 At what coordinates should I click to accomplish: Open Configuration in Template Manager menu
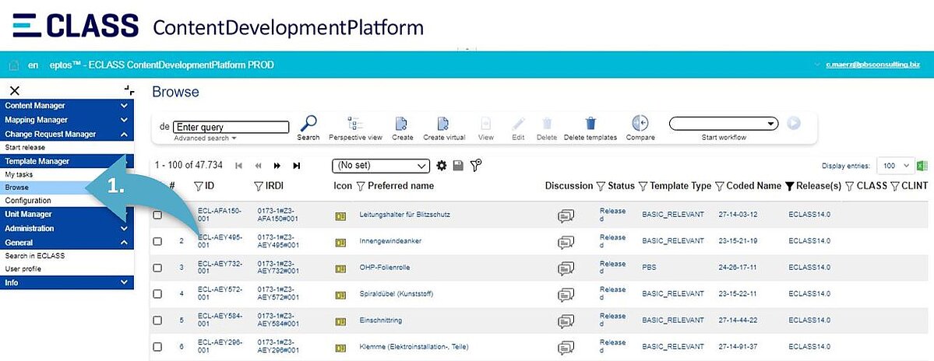coord(28,201)
